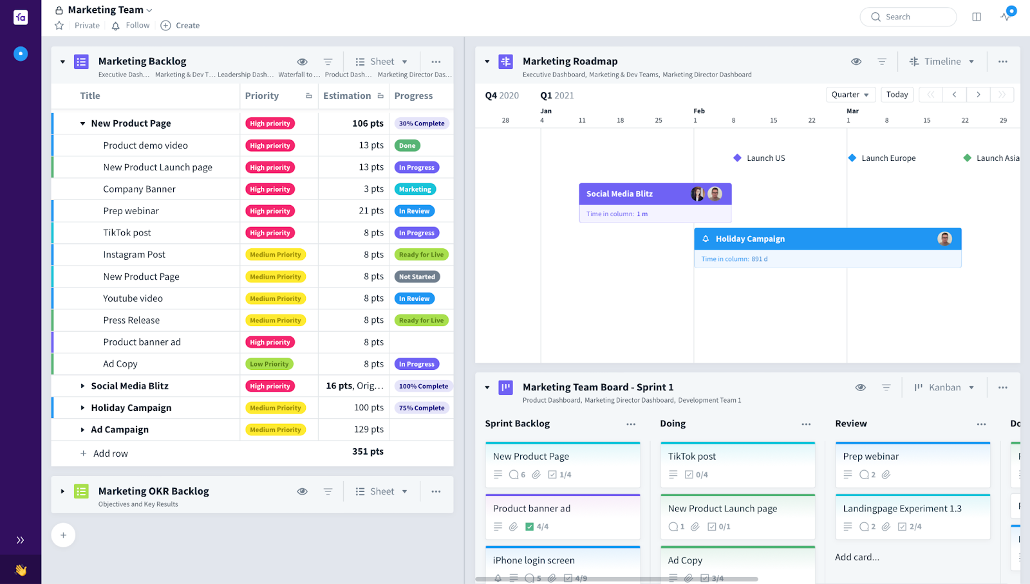Click the Sheet list icon on Marketing OKR Backlog
Screen dimensions: 1030x584
click(x=360, y=491)
